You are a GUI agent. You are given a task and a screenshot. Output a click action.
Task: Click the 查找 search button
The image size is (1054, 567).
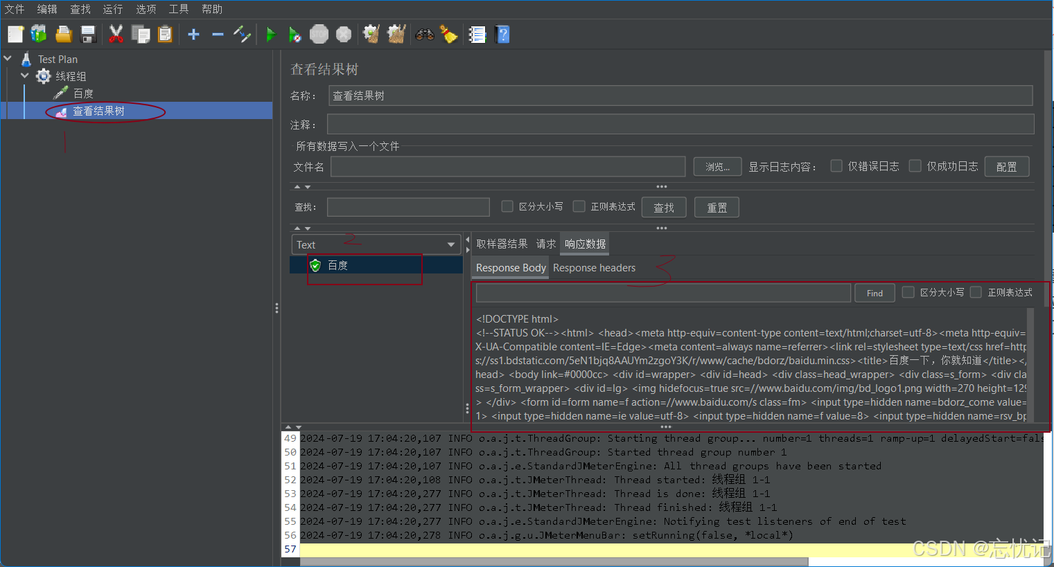tap(664, 208)
